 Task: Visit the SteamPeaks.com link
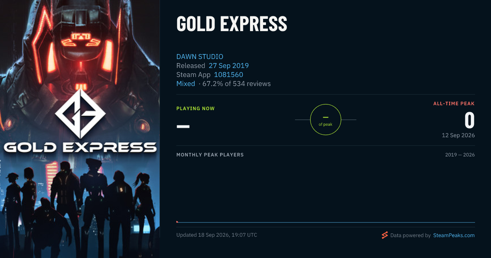(454, 235)
